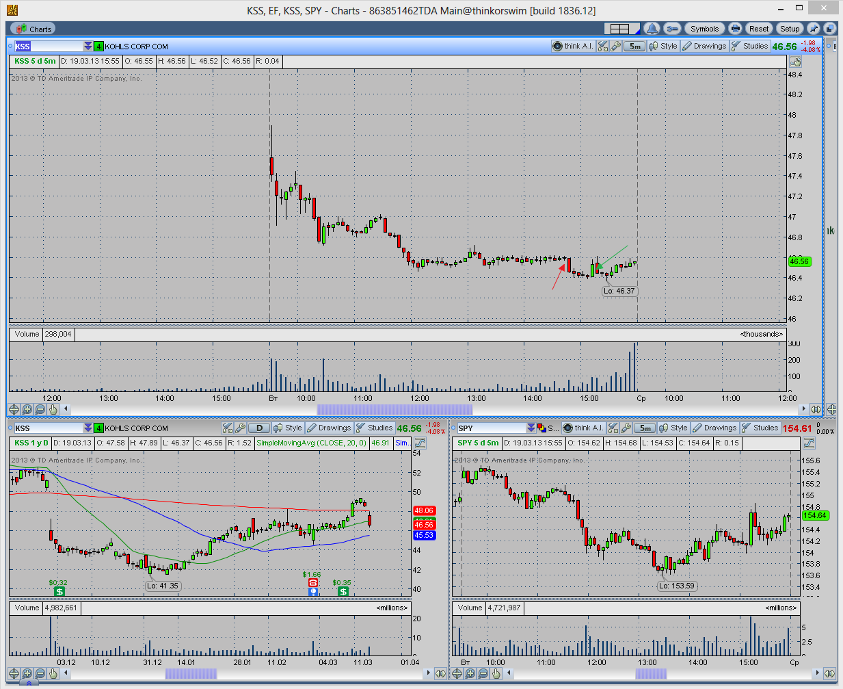Click crosshair tool under top KSS chart

tap(14, 409)
